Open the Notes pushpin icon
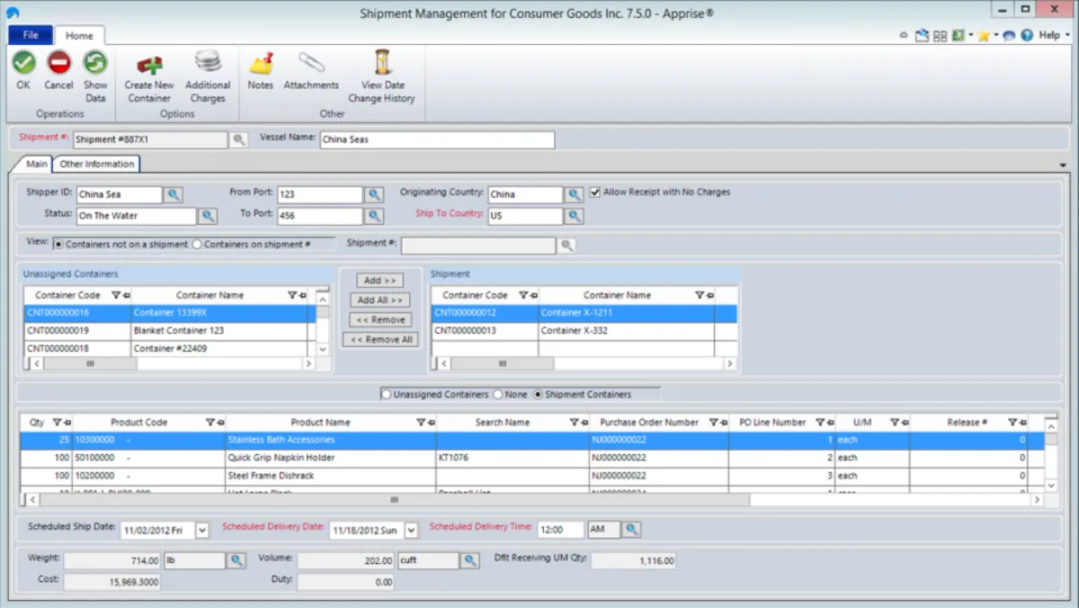Image resolution: width=1079 pixels, height=608 pixels. tap(261, 63)
